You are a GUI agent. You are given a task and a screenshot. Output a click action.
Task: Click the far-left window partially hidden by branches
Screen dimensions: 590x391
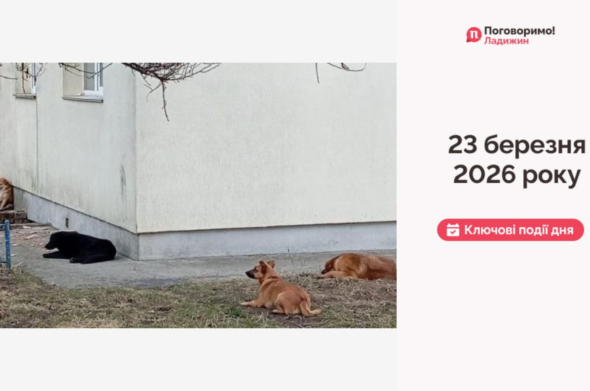[x=26, y=79]
